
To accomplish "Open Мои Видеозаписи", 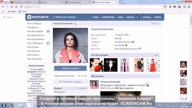I will (36, 35).
